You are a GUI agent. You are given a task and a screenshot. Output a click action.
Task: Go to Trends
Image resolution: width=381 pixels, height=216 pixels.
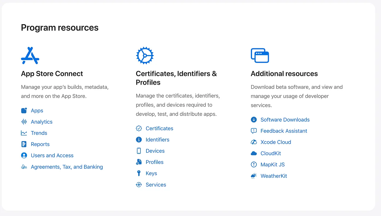coord(39,133)
